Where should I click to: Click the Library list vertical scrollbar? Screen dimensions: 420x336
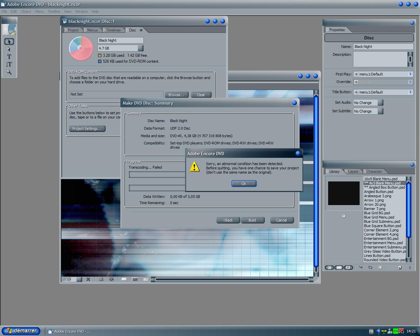click(x=409, y=219)
